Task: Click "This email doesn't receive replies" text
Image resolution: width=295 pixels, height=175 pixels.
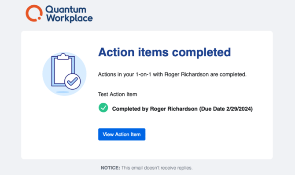Action: [x=157, y=168]
